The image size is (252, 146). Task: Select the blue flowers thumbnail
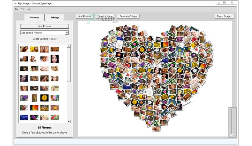click(24, 117)
